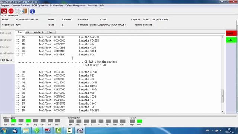The width and height of the screenshot is (238, 134).
Task: Click the red power button in the toolbar
Action: [x=4, y=11]
